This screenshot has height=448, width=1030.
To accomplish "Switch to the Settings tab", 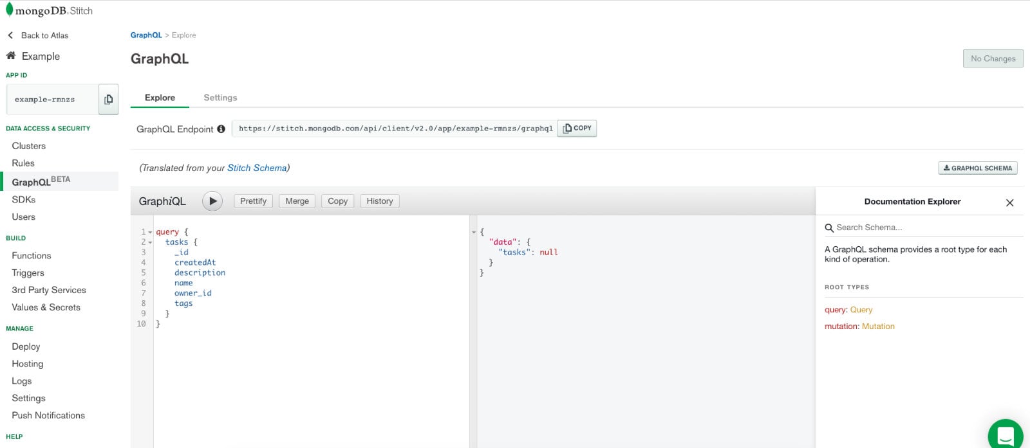I will pyautogui.click(x=220, y=98).
